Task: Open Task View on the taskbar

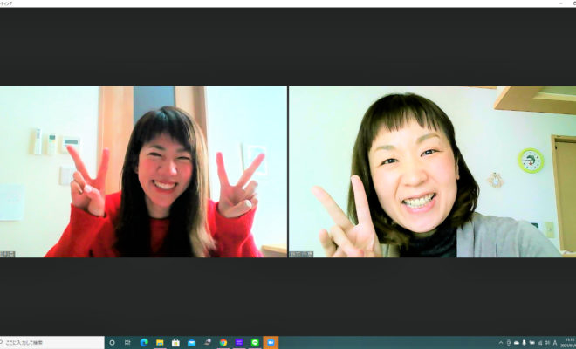Action: [x=127, y=343]
